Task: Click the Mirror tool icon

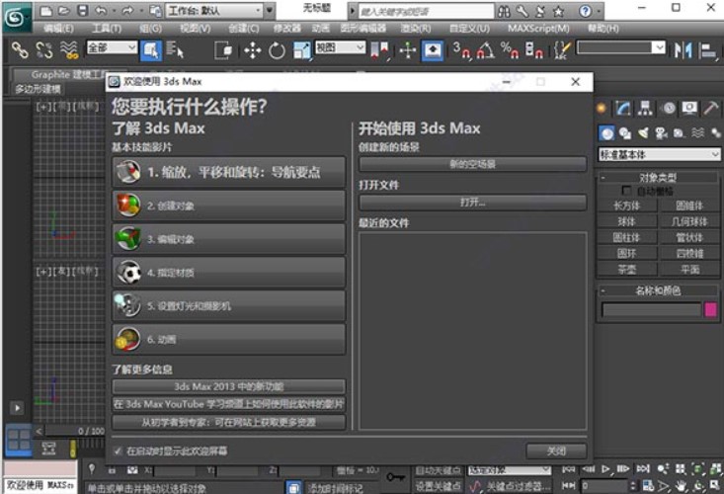Action: [683, 49]
